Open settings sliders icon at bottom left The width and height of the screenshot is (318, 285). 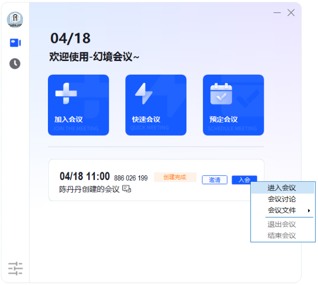(x=15, y=268)
